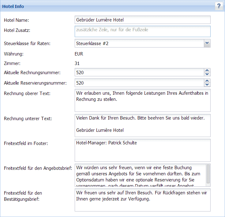Increase Aktuelle Rechnungsnummer with up arrow
This screenshot has height=217, width=225.
pos(207,70)
